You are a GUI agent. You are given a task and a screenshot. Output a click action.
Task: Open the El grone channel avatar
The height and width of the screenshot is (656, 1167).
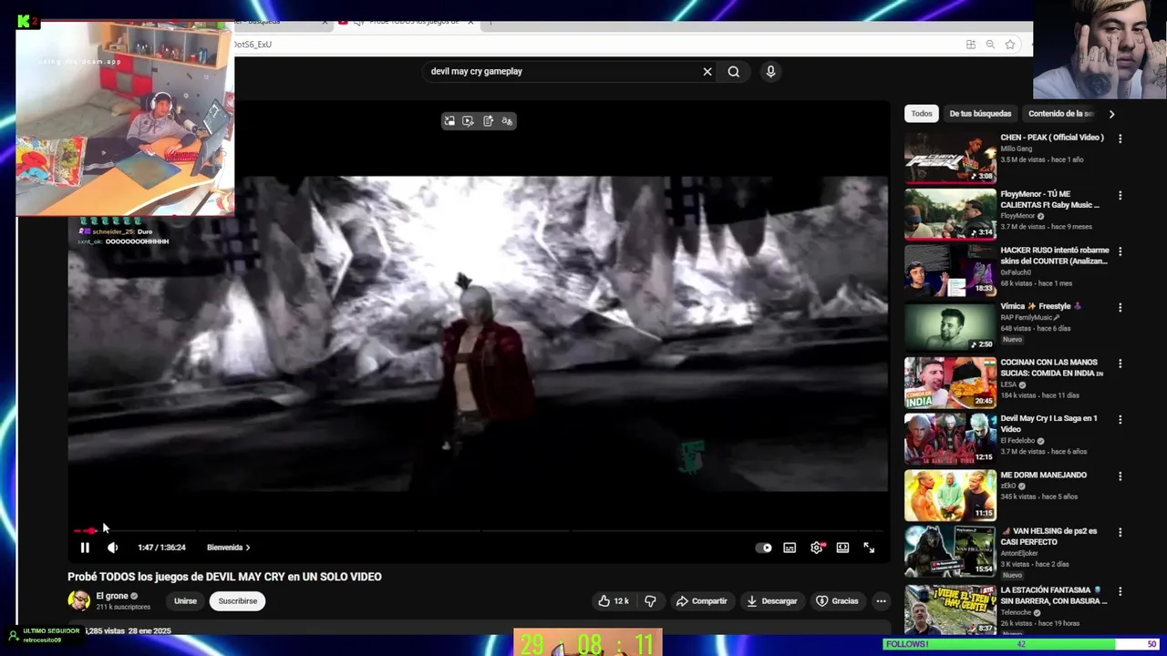(79, 600)
